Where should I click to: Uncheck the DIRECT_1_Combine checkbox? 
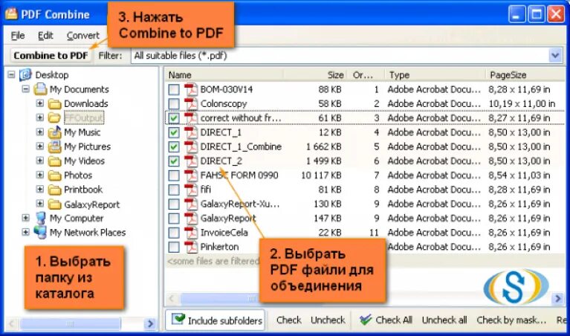coord(174,146)
